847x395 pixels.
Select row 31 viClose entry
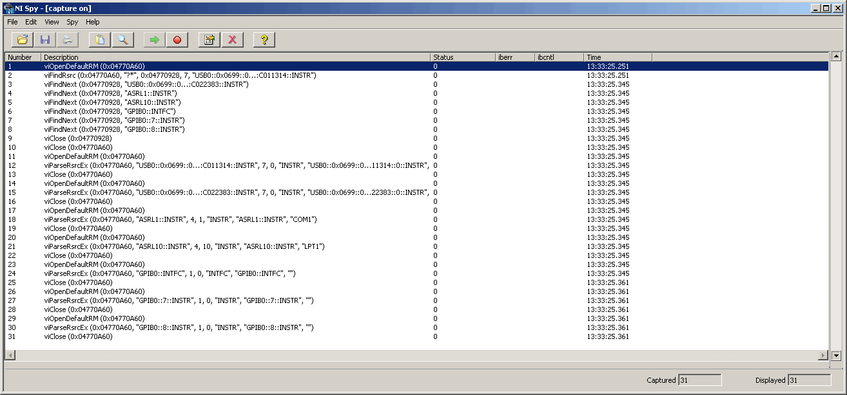click(416, 336)
